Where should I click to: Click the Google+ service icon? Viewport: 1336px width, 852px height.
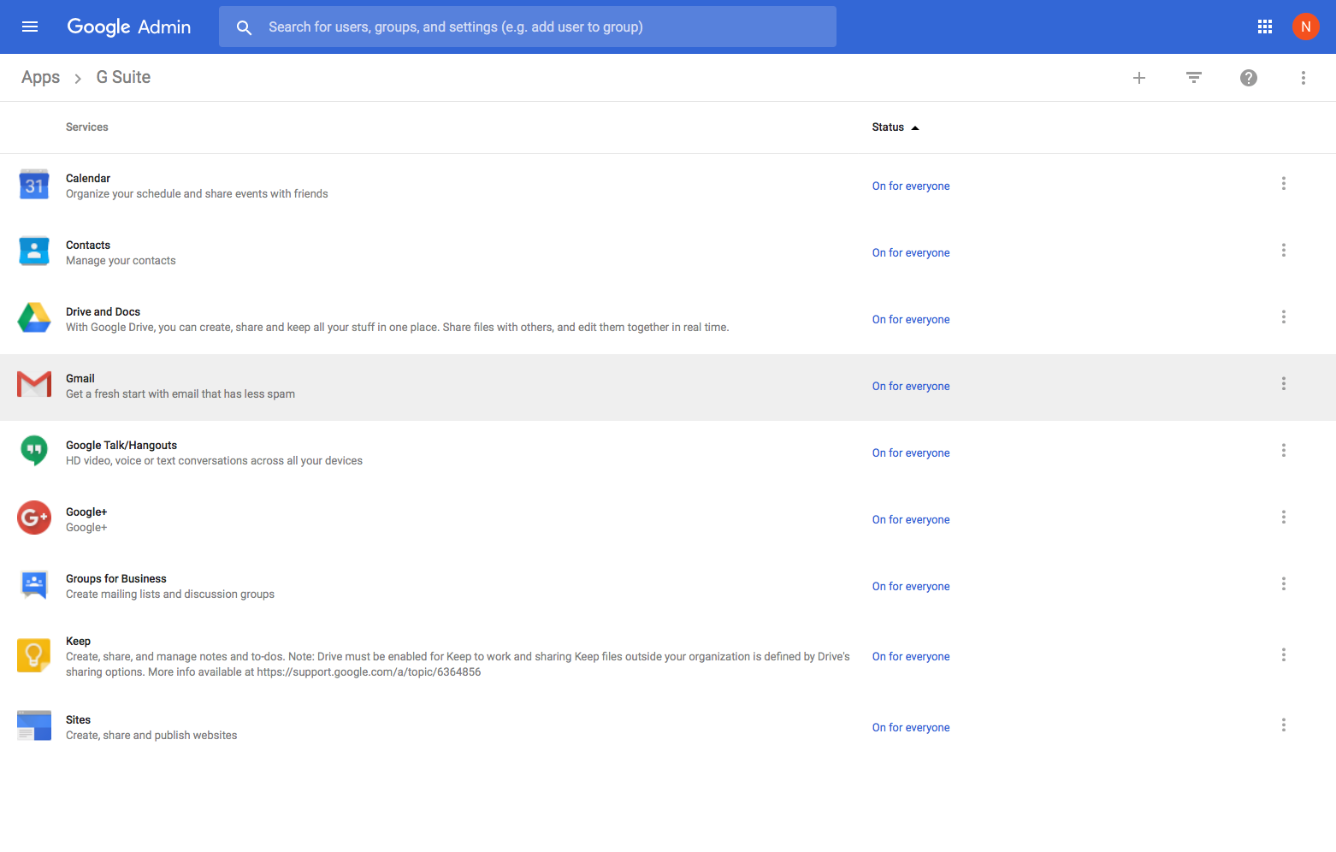[33, 518]
